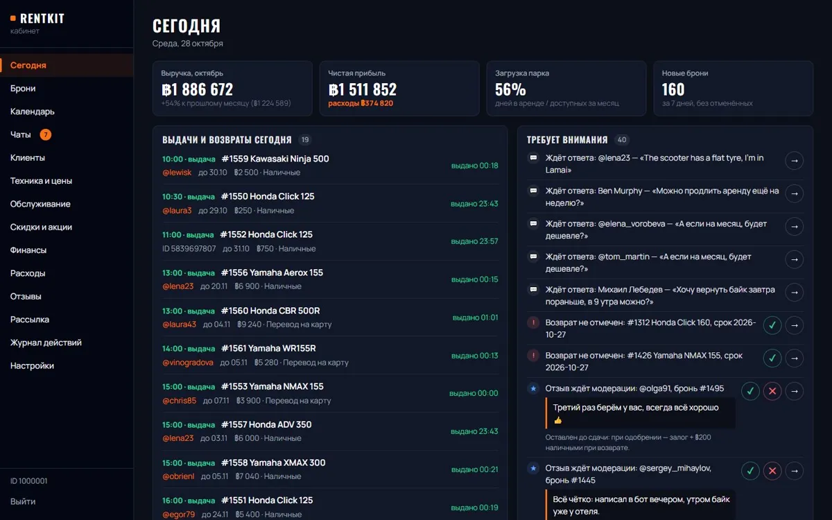
Task: Open Скидки и акции
Action: [67, 227]
